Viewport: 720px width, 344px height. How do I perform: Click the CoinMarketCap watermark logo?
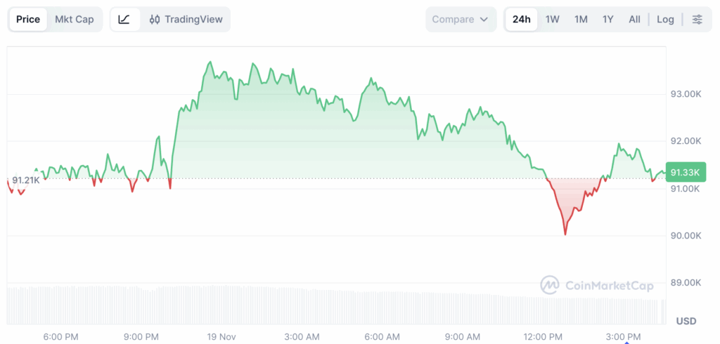point(596,285)
